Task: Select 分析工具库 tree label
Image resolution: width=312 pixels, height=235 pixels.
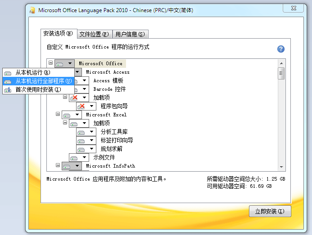Action: (114, 132)
